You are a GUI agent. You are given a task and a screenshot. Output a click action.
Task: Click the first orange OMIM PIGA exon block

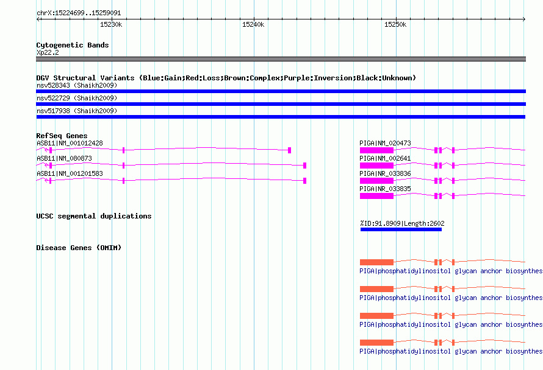[377, 262]
